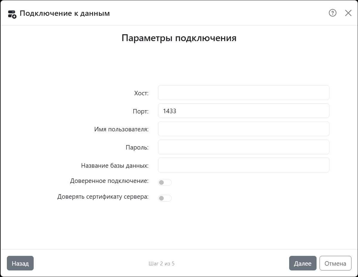Open the help question mark icon
The width and height of the screenshot is (358, 277).
pyautogui.click(x=332, y=13)
